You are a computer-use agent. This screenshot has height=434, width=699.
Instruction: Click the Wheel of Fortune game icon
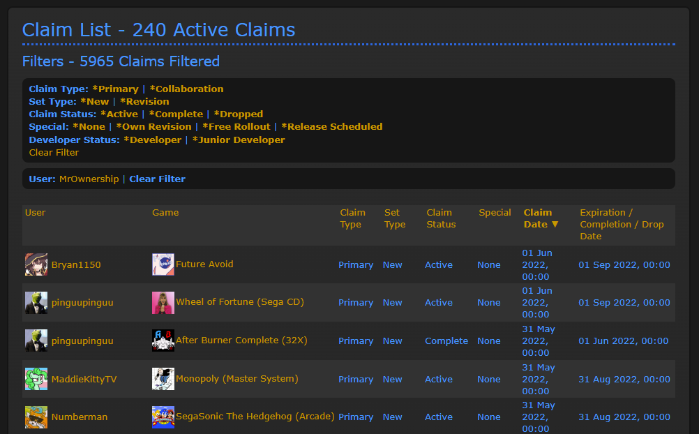(x=163, y=302)
